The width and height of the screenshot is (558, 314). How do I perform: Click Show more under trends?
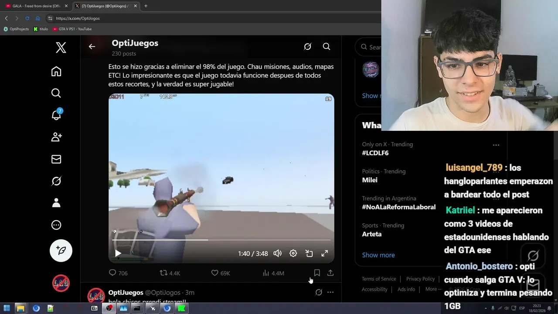[x=378, y=255]
